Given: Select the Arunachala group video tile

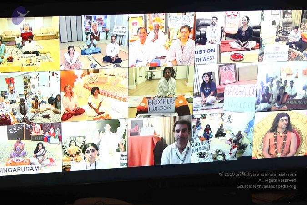Looking at the screenshot, I should (x=281, y=87).
